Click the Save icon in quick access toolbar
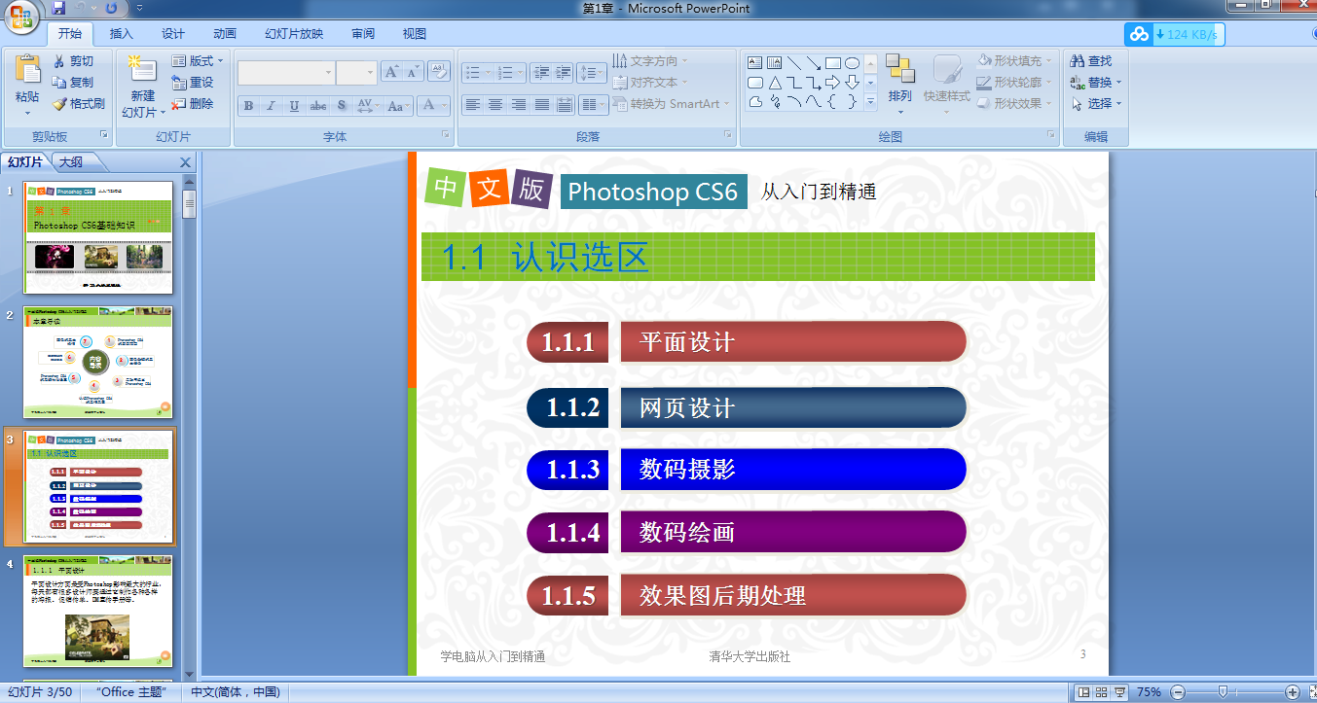This screenshot has height=703, width=1317. point(58,9)
